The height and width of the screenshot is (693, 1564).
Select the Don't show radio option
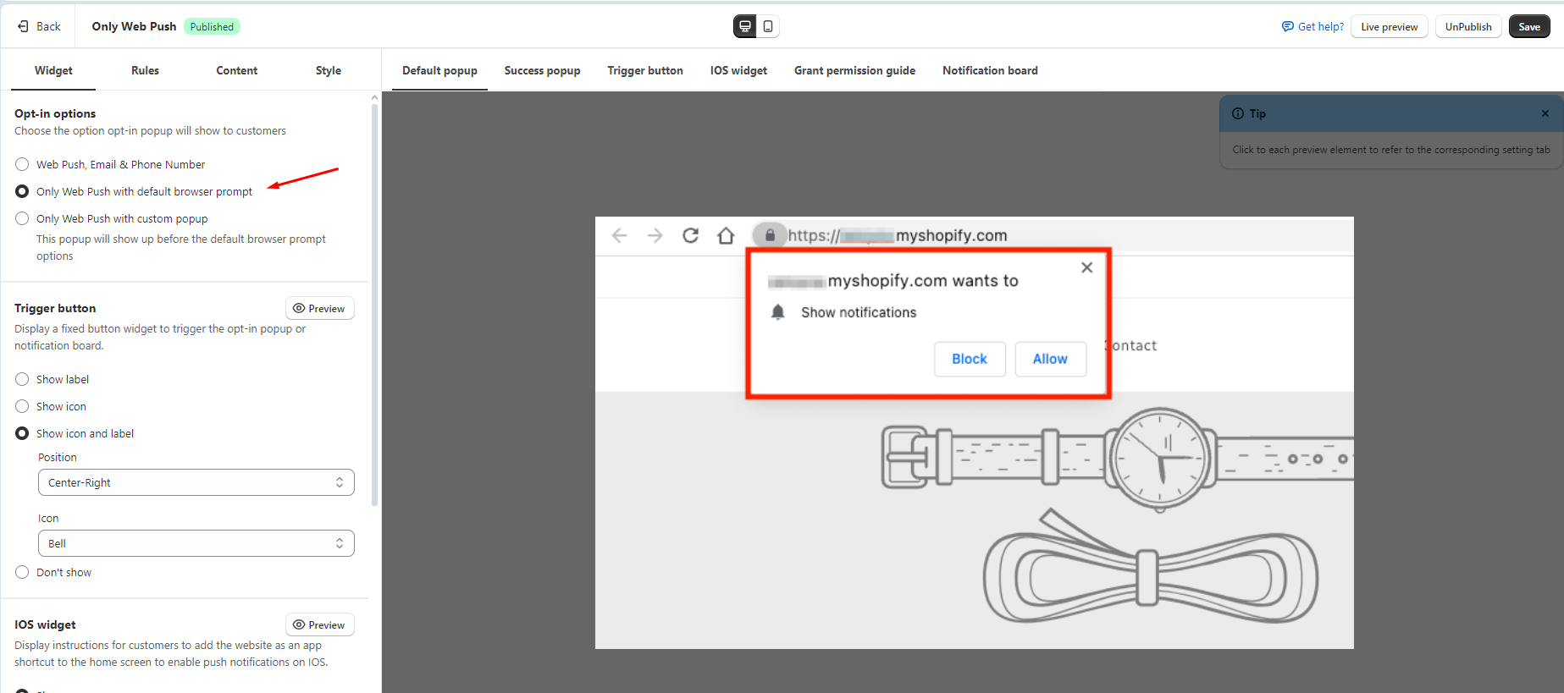[22, 572]
